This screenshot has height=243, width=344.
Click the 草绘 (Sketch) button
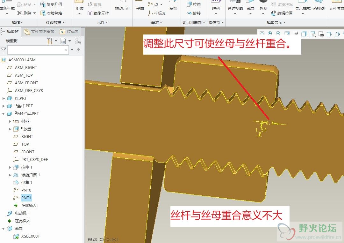click(173, 6)
